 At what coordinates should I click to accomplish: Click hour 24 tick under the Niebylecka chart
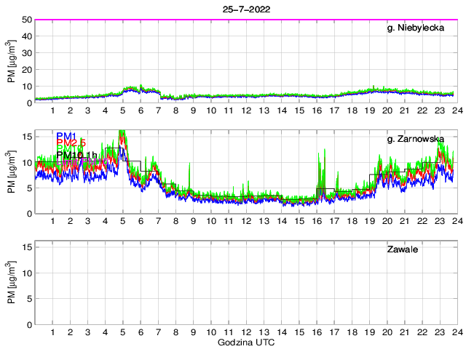456,111
